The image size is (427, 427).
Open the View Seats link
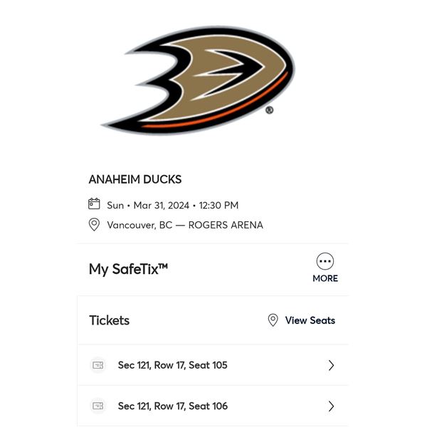tap(310, 320)
